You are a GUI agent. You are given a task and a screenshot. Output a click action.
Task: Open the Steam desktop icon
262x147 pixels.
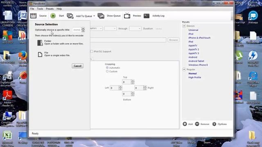click(207, 143)
